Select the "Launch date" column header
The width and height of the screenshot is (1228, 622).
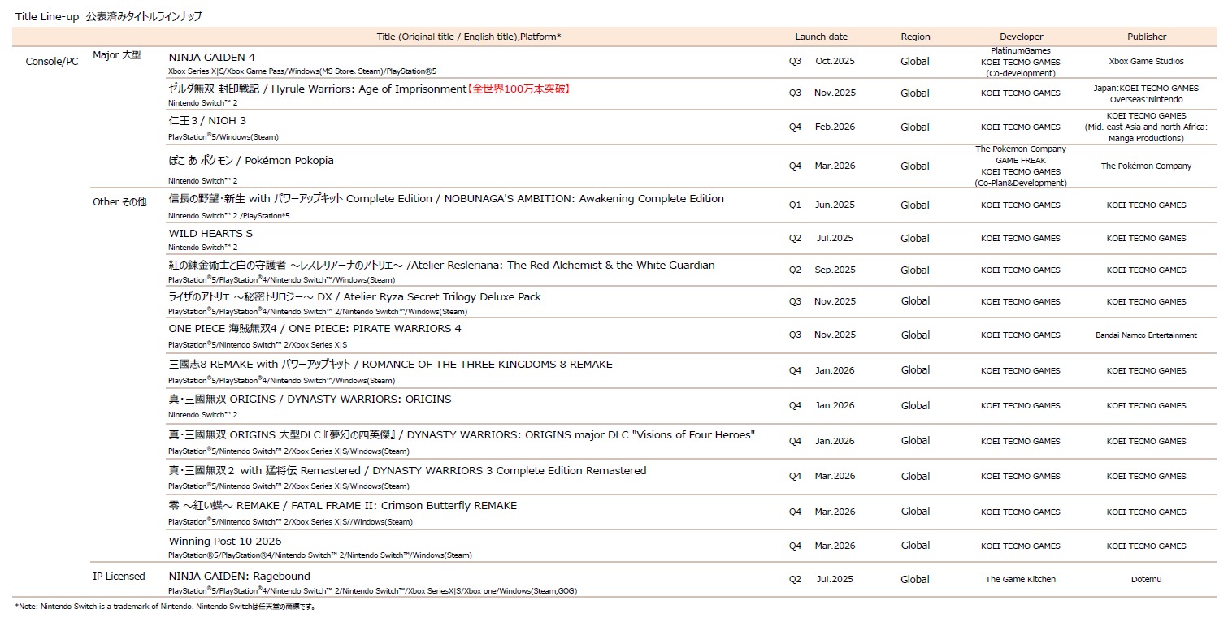(821, 37)
